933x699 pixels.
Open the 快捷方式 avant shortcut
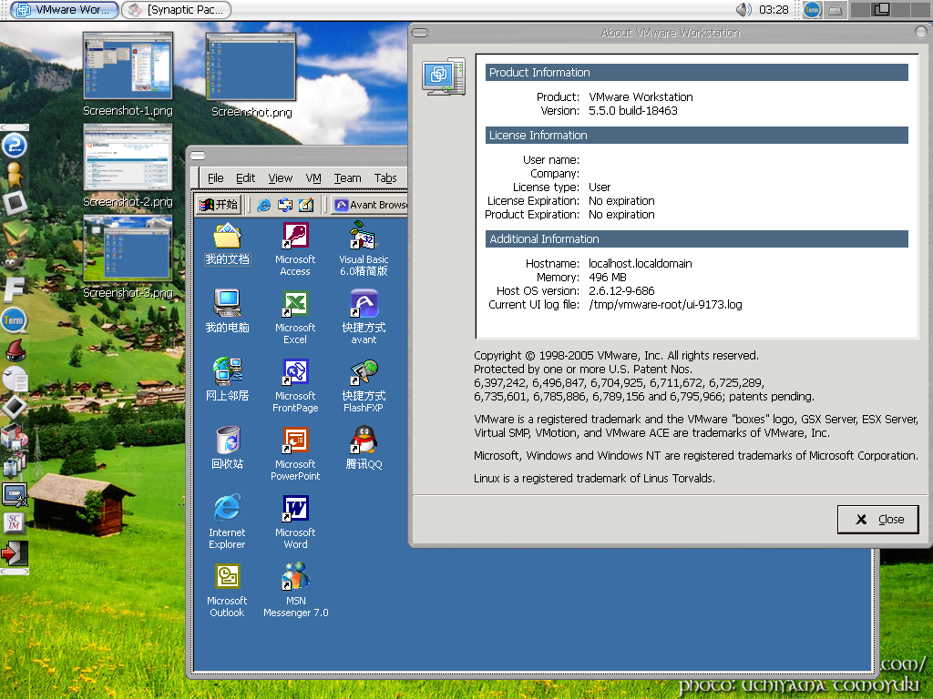click(x=364, y=317)
